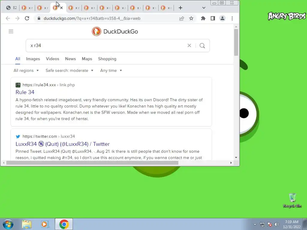Open the LuxxR34 Twitter result title
307x230 pixels.
(62, 144)
